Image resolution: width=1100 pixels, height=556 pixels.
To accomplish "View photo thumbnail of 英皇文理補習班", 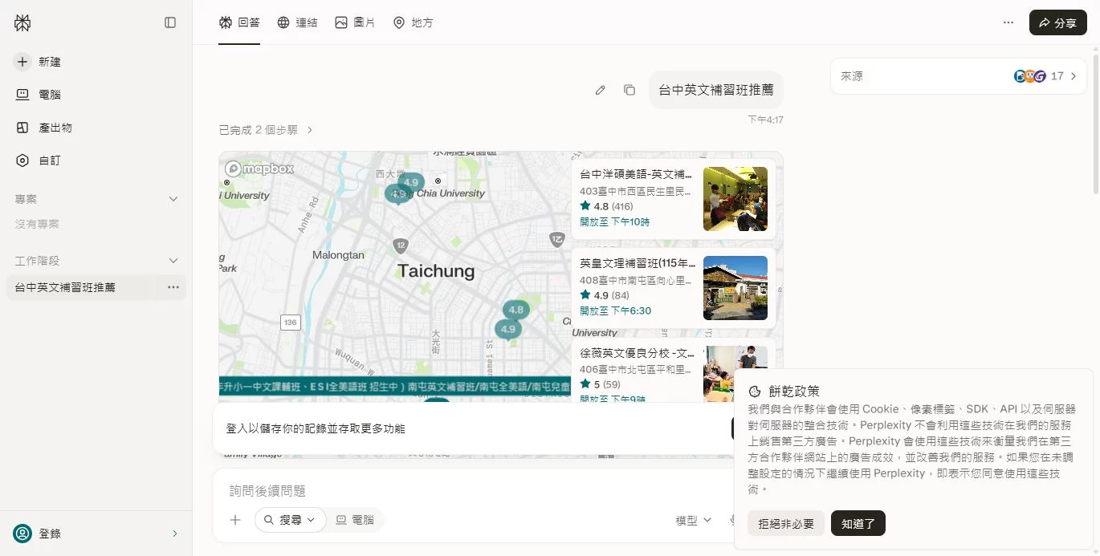I will point(735,288).
